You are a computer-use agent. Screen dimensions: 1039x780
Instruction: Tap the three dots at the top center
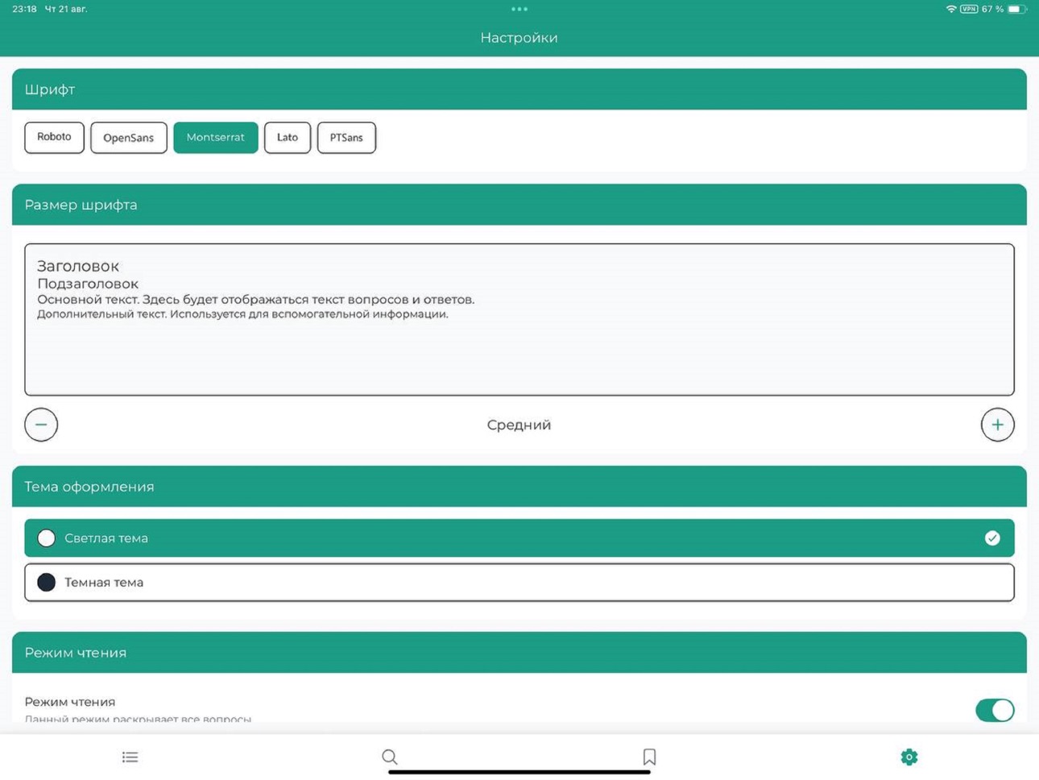pyautogui.click(x=519, y=9)
